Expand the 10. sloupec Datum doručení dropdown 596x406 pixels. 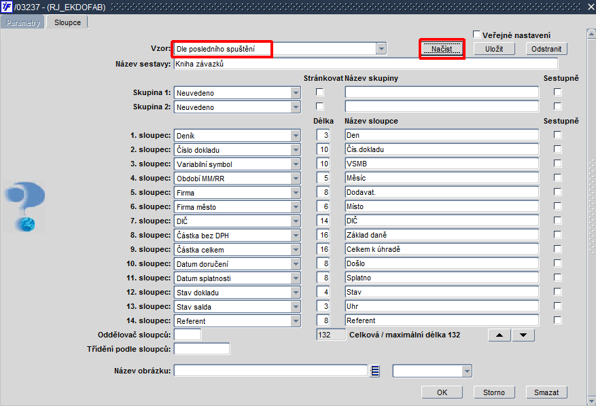click(296, 264)
